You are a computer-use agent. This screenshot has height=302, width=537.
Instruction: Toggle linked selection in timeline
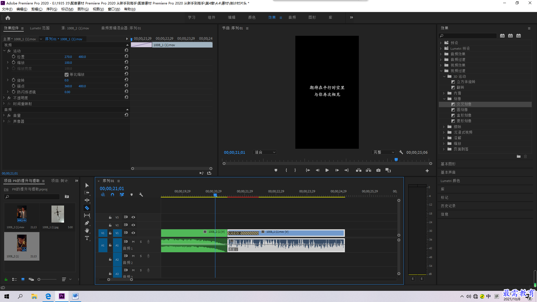122,195
